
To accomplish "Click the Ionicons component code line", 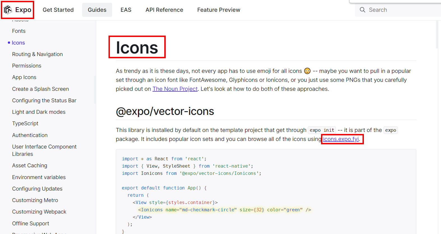I will tap(224, 210).
